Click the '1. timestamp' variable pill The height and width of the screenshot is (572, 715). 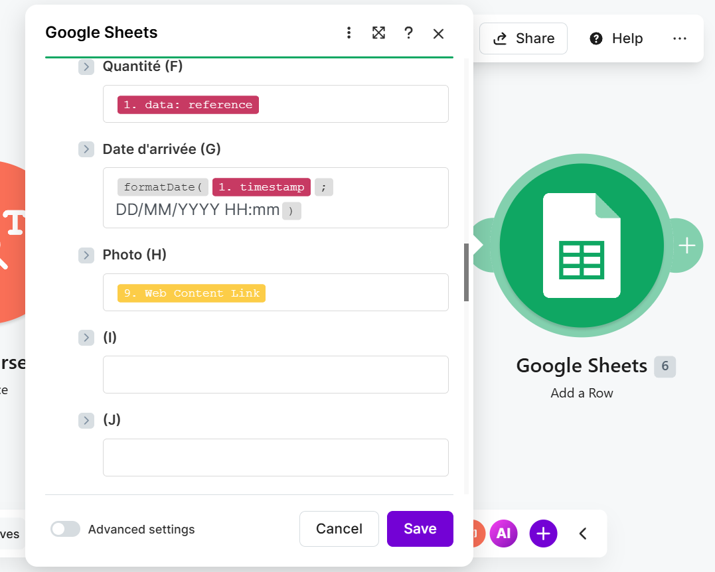click(x=262, y=187)
